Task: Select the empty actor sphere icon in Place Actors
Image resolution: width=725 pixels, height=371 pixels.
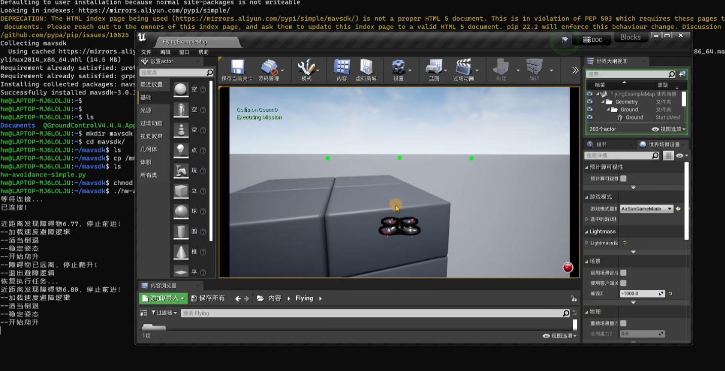Action: pos(180,89)
